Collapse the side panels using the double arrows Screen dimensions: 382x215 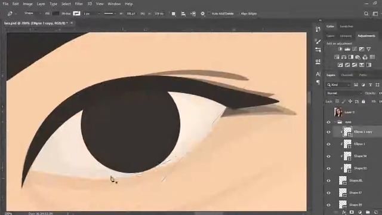click(321, 20)
